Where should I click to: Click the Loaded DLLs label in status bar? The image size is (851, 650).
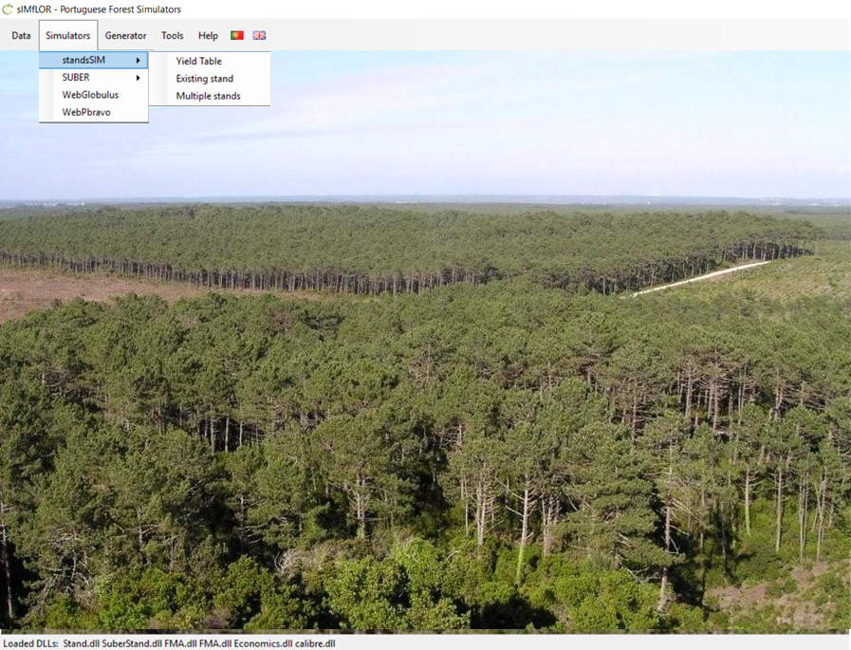(x=30, y=644)
